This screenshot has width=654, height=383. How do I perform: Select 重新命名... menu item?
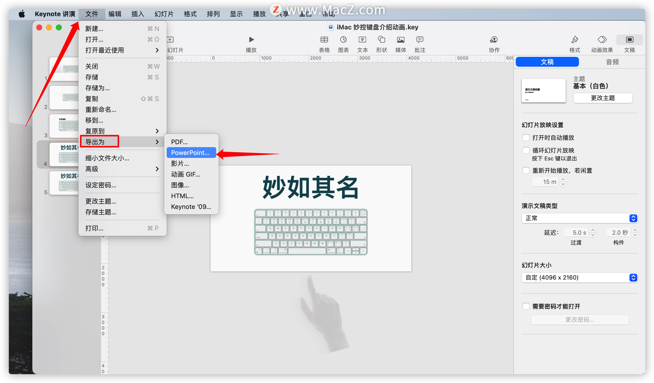[x=122, y=110]
